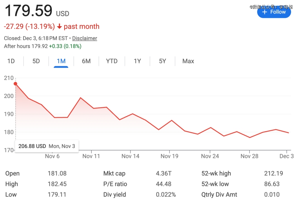Click the 52-wk high value 212.19
The height and width of the screenshot is (207, 299).
coord(272,174)
